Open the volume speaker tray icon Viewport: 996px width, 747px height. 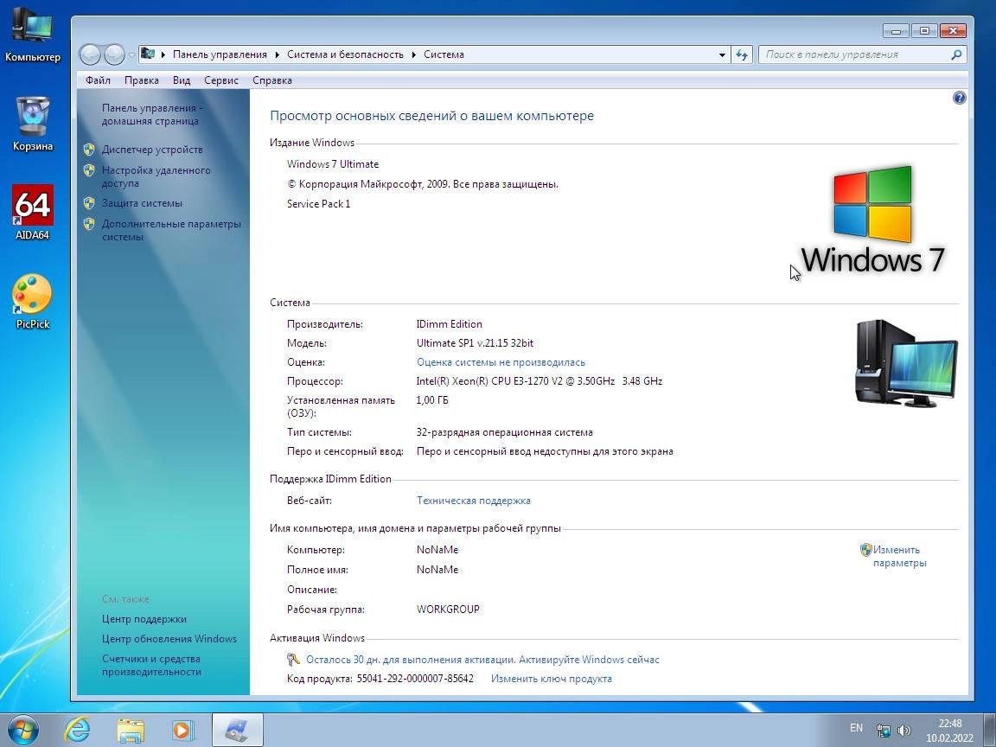903,731
